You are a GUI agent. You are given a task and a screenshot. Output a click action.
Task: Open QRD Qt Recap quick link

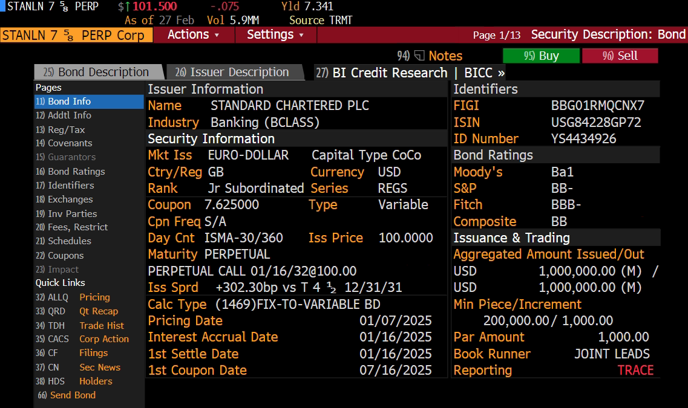(77, 311)
